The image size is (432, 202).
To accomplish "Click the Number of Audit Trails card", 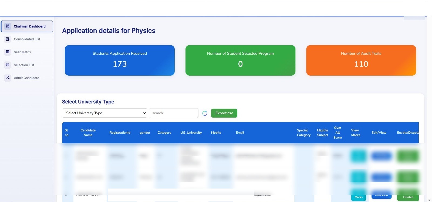I will click(x=361, y=60).
